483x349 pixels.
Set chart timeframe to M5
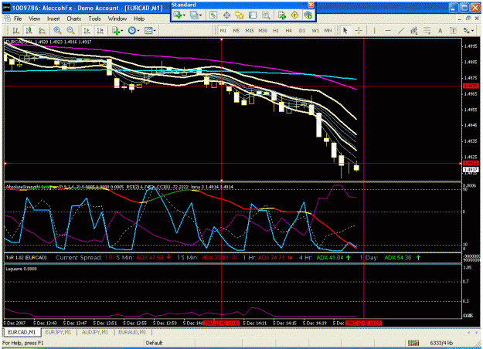pyautogui.click(x=236, y=30)
